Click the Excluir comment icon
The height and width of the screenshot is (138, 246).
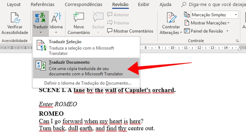(x=98, y=16)
